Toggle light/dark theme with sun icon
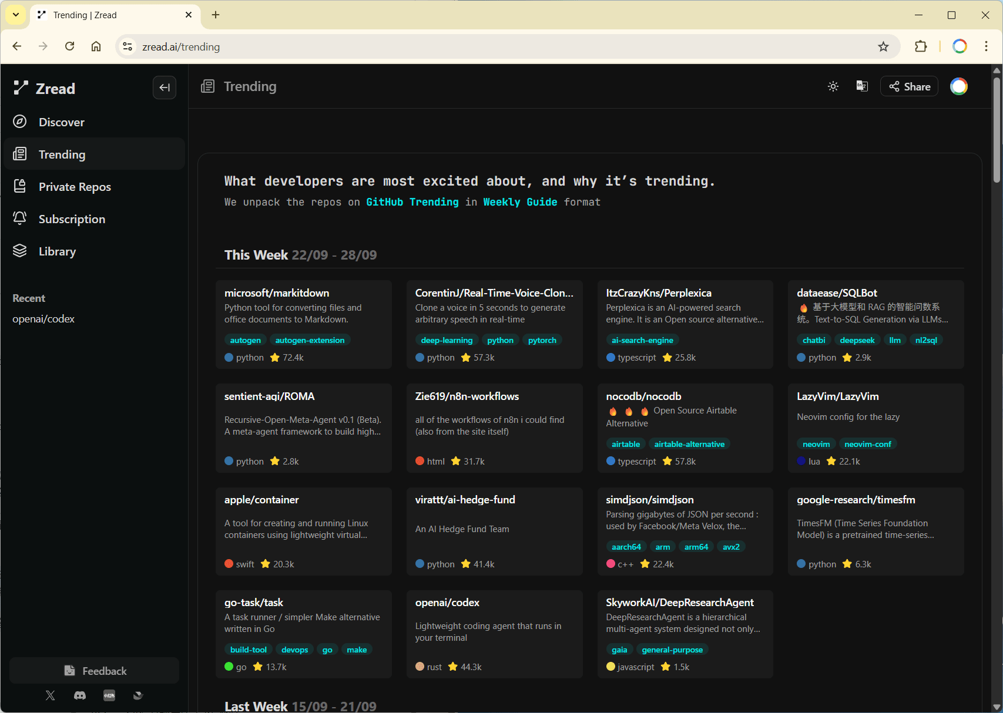This screenshot has width=1003, height=713. (833, 86)
